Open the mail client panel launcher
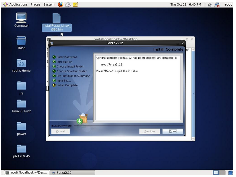Screen dimensions: 236x177 click(x=68, y=4)
